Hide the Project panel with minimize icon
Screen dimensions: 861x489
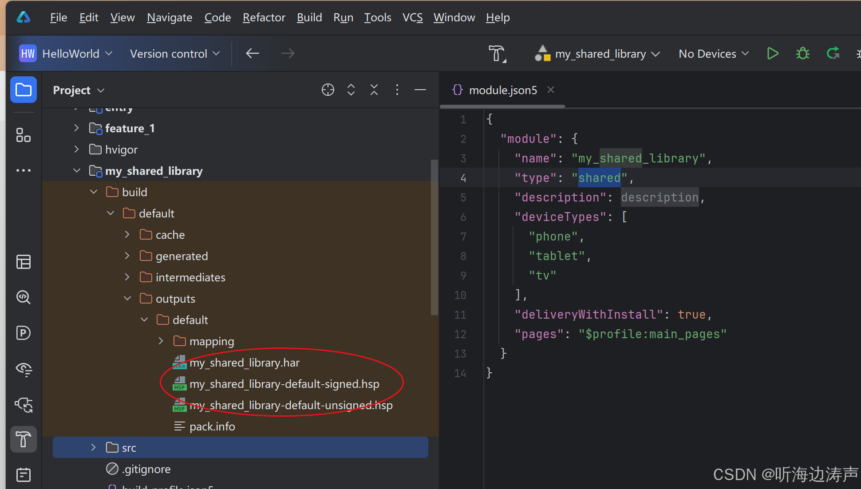(x=420, y=90)
